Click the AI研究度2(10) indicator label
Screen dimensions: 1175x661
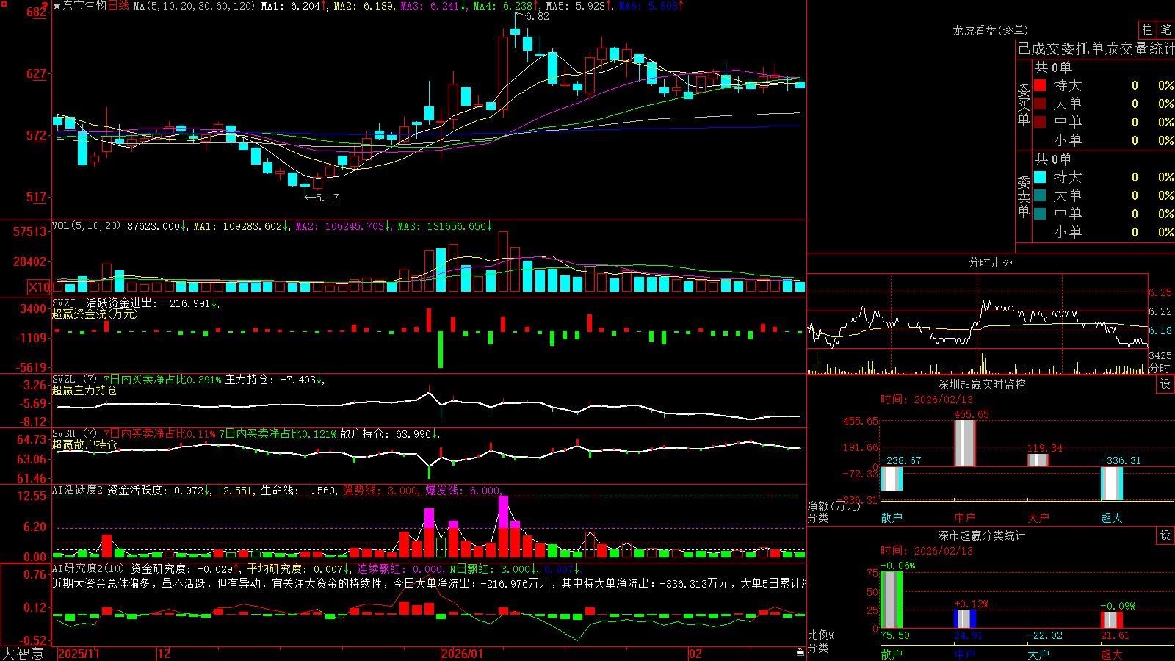(89, 568)
